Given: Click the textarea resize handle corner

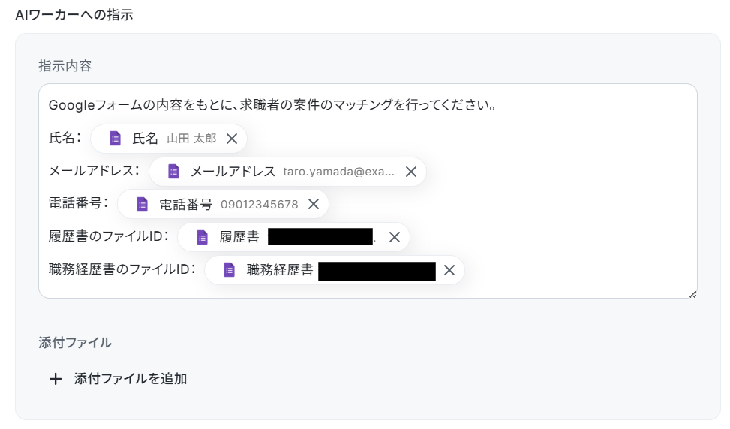Looking at the screenshot, I should click(x=692, y=294).
